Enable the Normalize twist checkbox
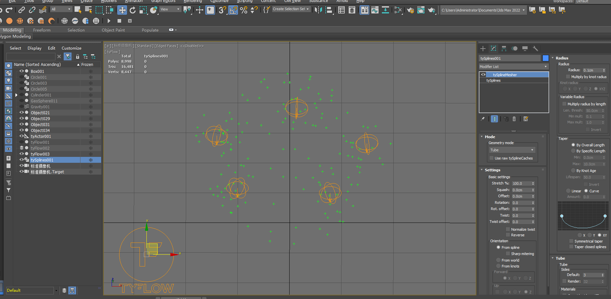Viewport: 611px width, 299px height. [x=508, y=229]
